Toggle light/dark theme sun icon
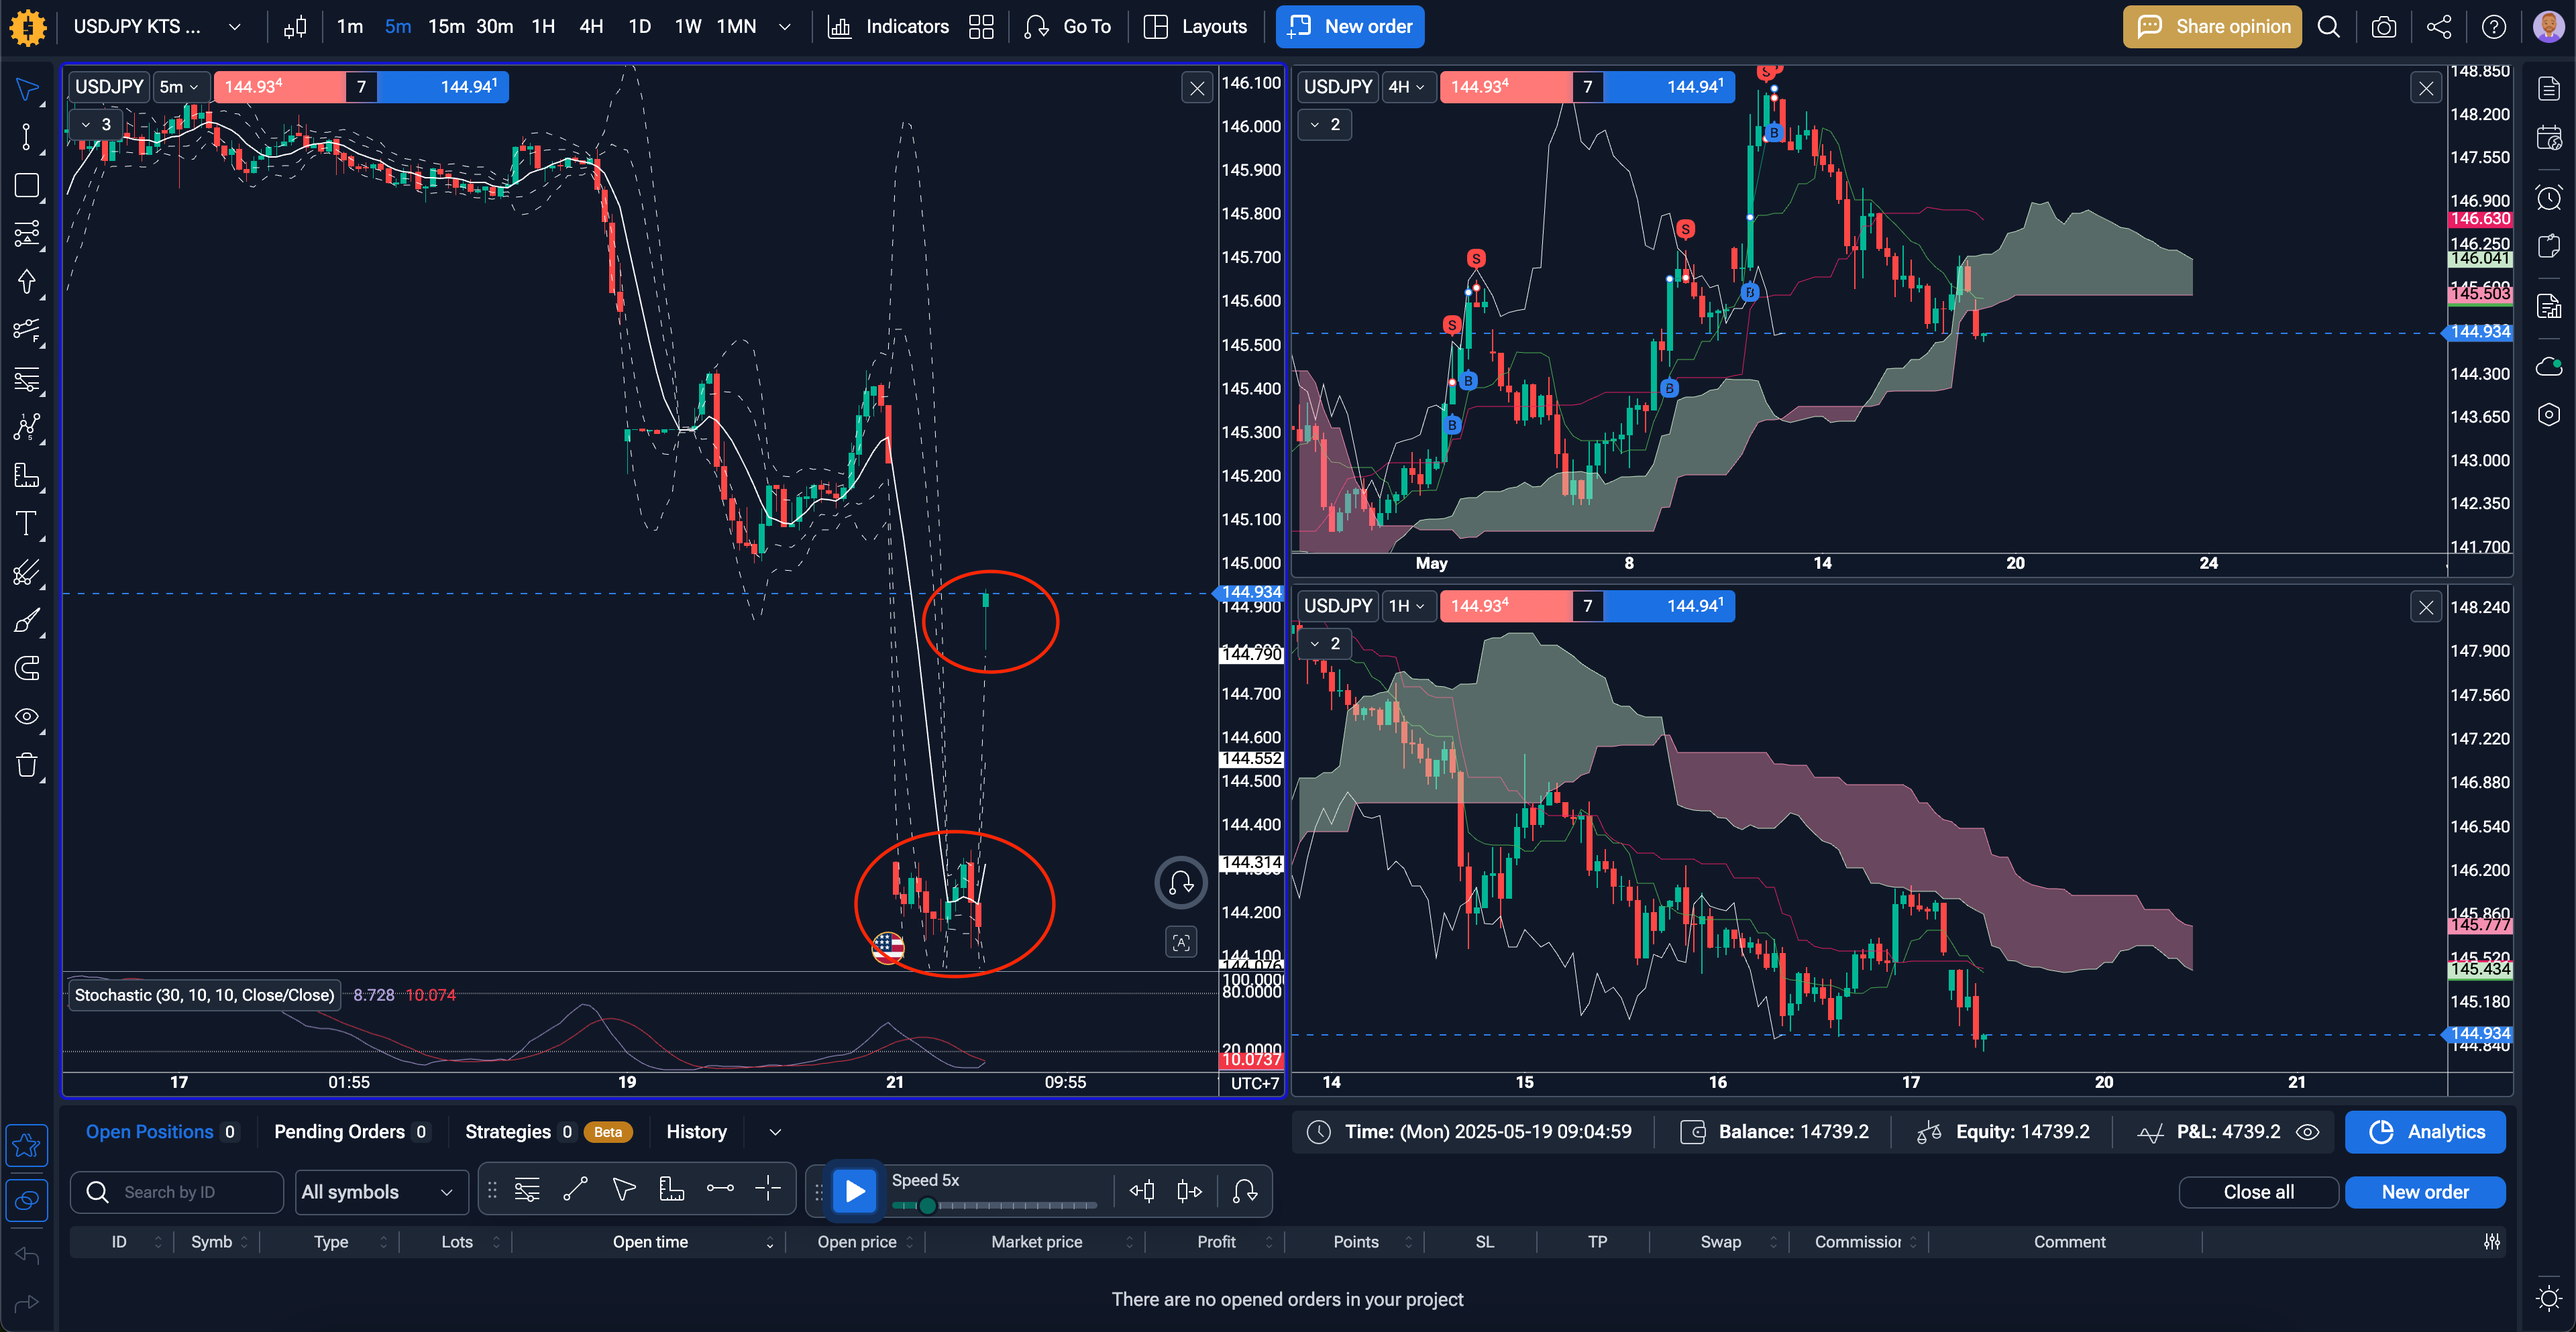The image size is (2576, 1332). tap(2549, 1298)
